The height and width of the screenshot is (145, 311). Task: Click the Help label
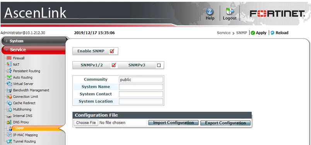210,18
